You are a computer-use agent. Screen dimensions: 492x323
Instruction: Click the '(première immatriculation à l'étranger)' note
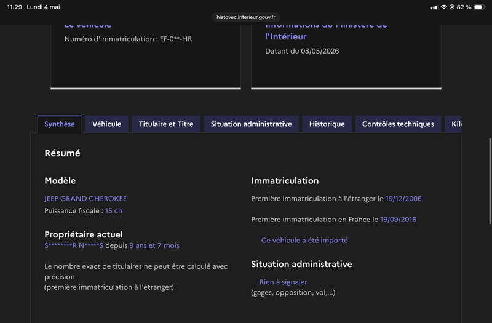point(109,287)
